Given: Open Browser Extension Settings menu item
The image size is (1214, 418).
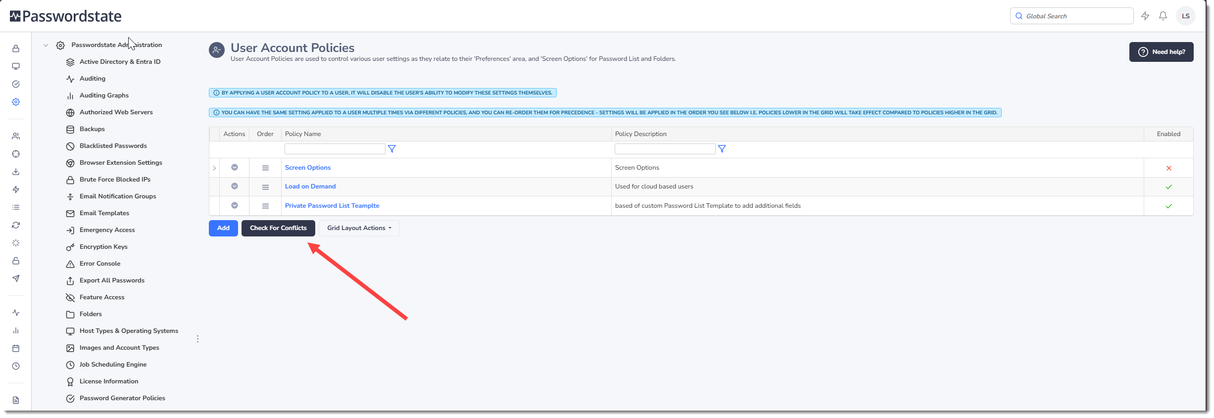Looking at the screenshot, I should (x=121, y=163).
